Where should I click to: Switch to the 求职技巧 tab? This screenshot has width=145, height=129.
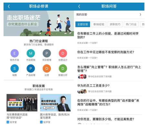(115, 24)
